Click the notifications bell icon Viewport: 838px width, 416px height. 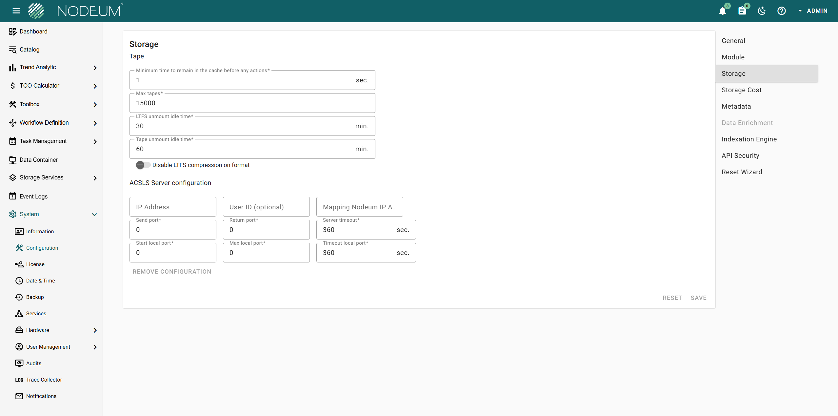[722, 11]
